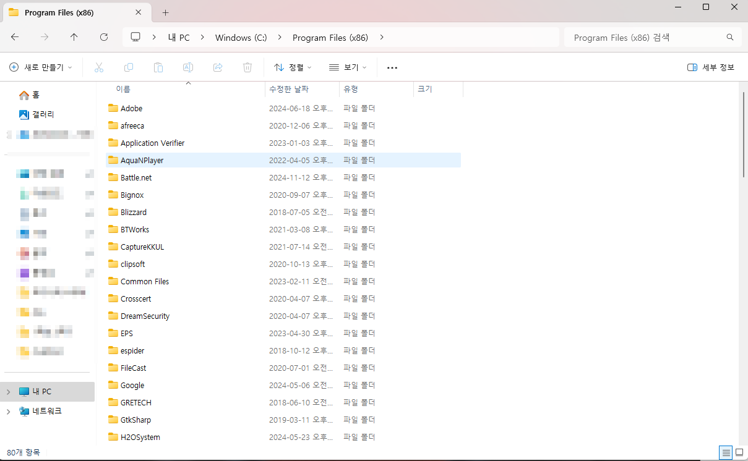Click Program Files (x86) breadcrumb
Screen dimensions: 748x461
330,38
